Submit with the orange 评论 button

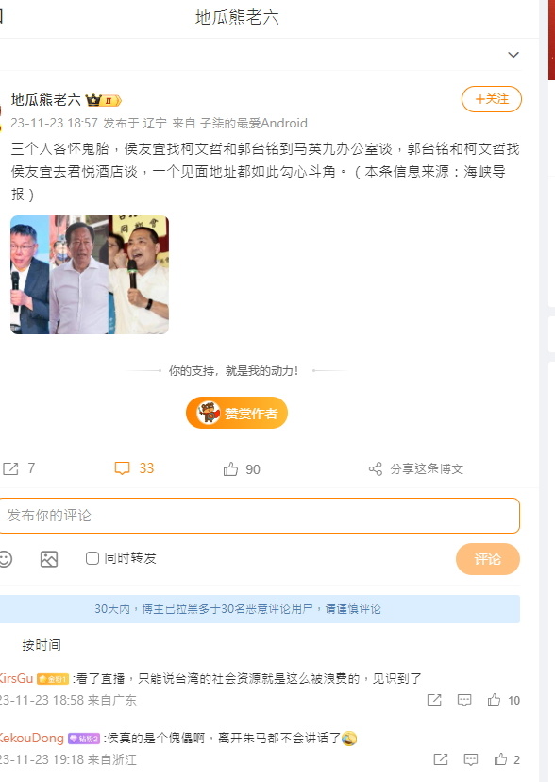[x=487, y=559]
